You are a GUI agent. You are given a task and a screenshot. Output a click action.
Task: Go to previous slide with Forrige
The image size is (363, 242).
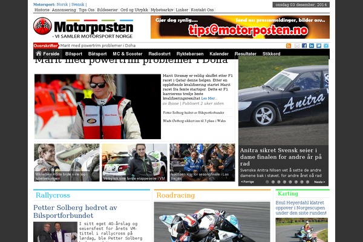(247, 181)
